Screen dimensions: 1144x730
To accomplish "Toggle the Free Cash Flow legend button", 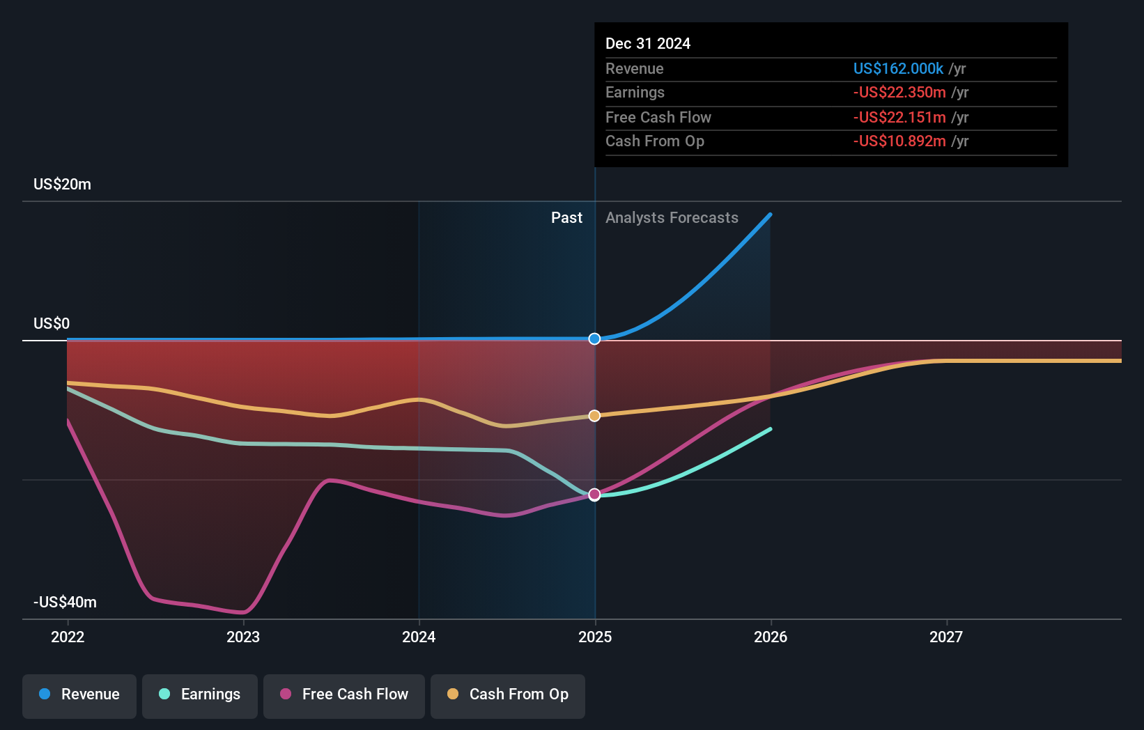I will [x=344, y=696].
